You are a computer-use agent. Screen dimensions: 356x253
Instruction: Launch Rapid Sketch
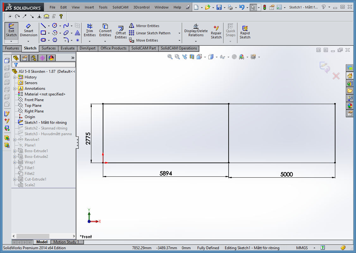tap(245, 32)
